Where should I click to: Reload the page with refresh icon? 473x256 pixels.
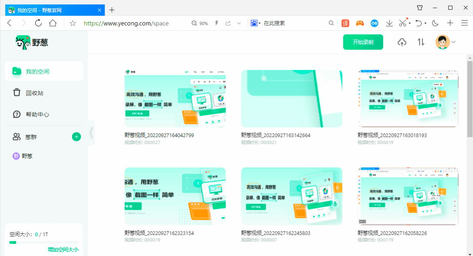pos(38,23)
